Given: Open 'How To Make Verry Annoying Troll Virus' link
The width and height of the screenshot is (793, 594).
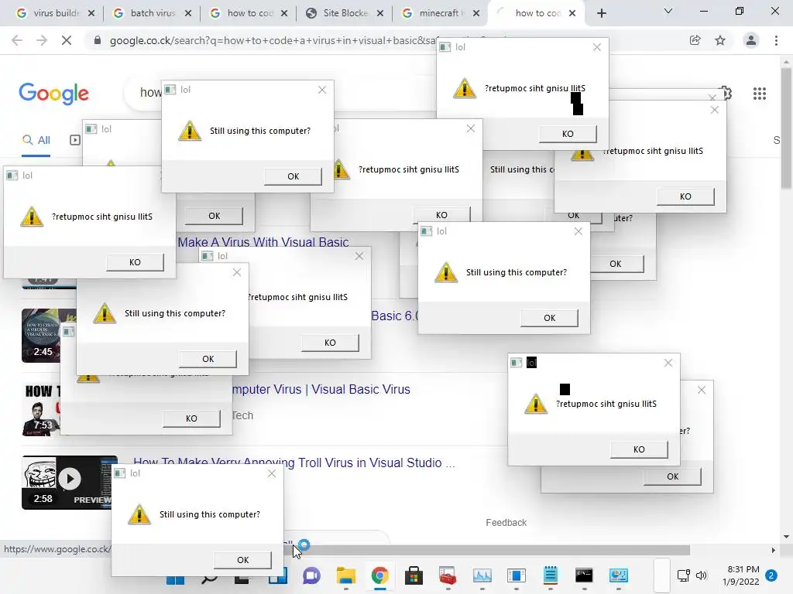Looking at the screenshot, I should 294,463.
